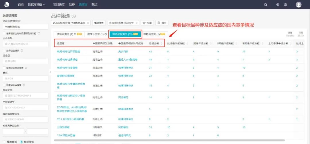Sort by 批准临床成分数 column arrows
The width and height of the screenshot is (310, 144).
click(x=187, y=43)
